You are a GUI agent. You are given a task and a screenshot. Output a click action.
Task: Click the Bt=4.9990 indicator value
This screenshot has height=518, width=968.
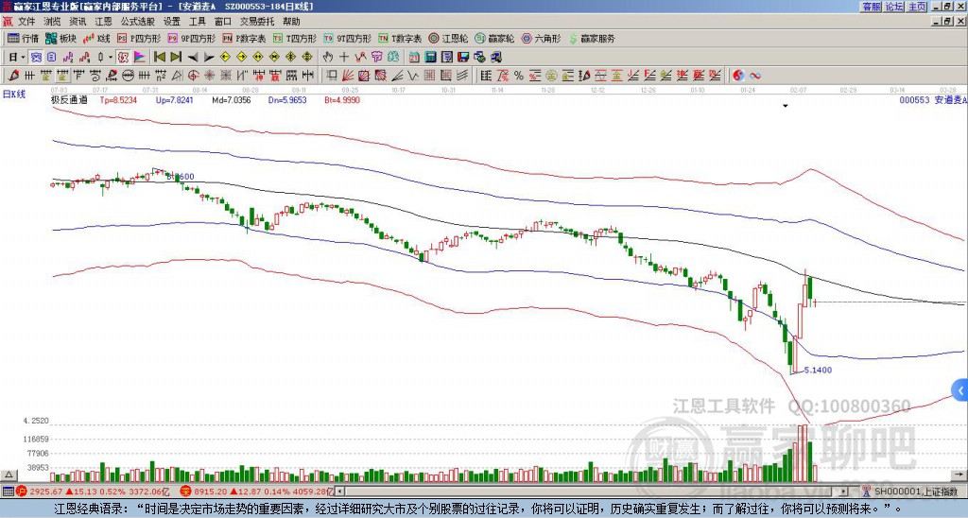click(x=342, y=99)
